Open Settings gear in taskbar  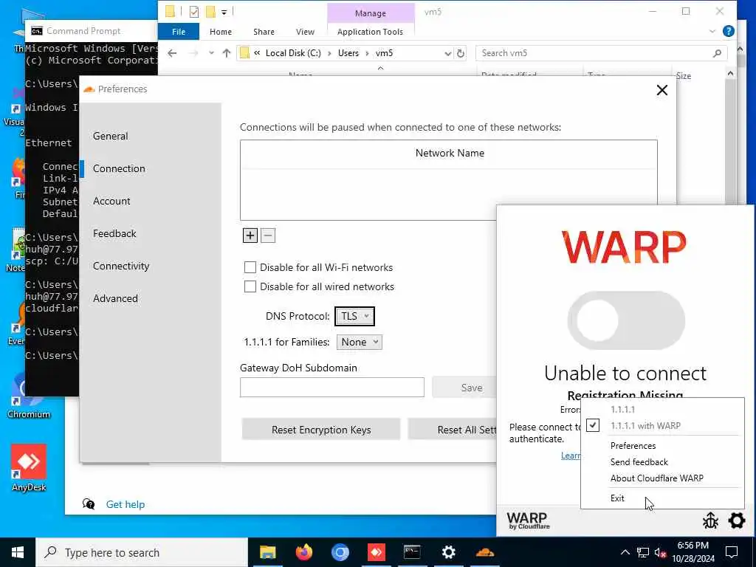coord(448,552)
